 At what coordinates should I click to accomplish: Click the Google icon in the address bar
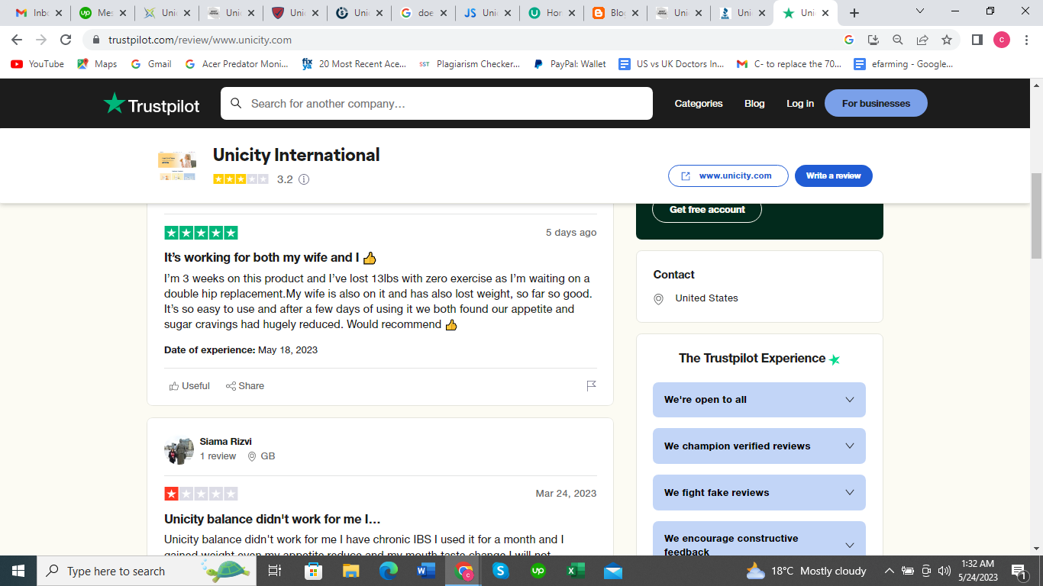click(x=849, y=40)
